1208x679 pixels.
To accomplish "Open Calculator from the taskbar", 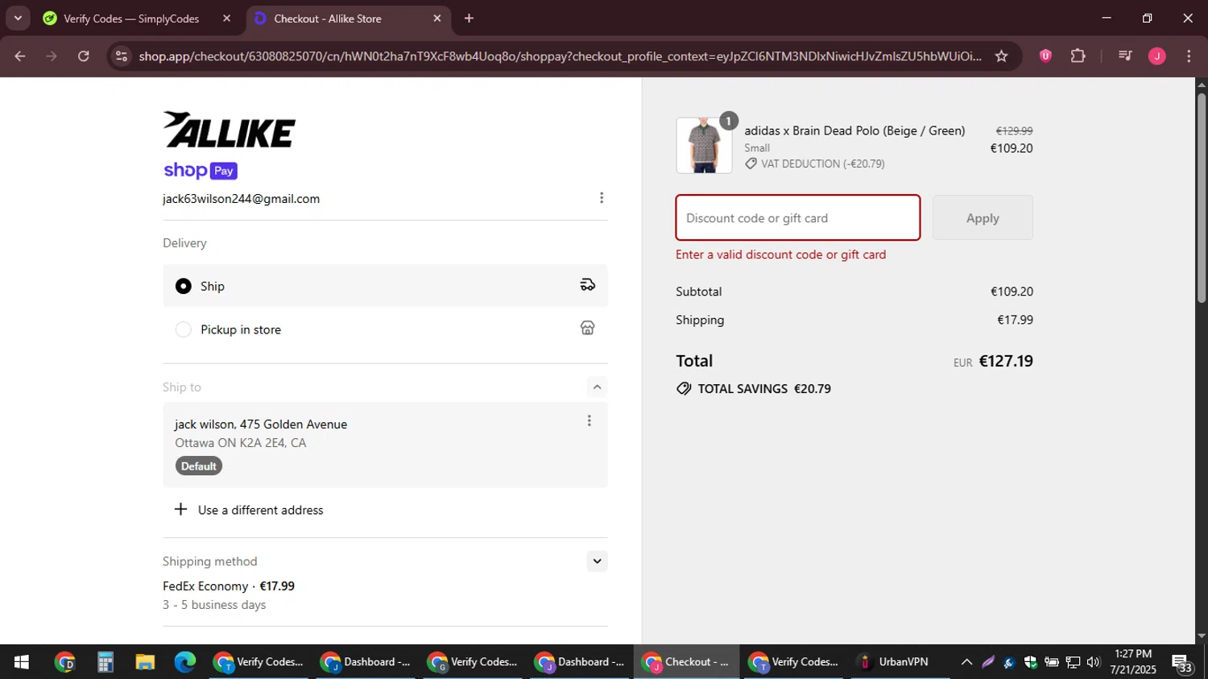I will pos(105,662).
